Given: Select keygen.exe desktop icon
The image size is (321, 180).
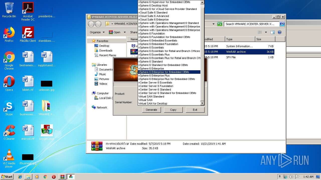Looking at the screenshot, I should click(x=47, y=132).
